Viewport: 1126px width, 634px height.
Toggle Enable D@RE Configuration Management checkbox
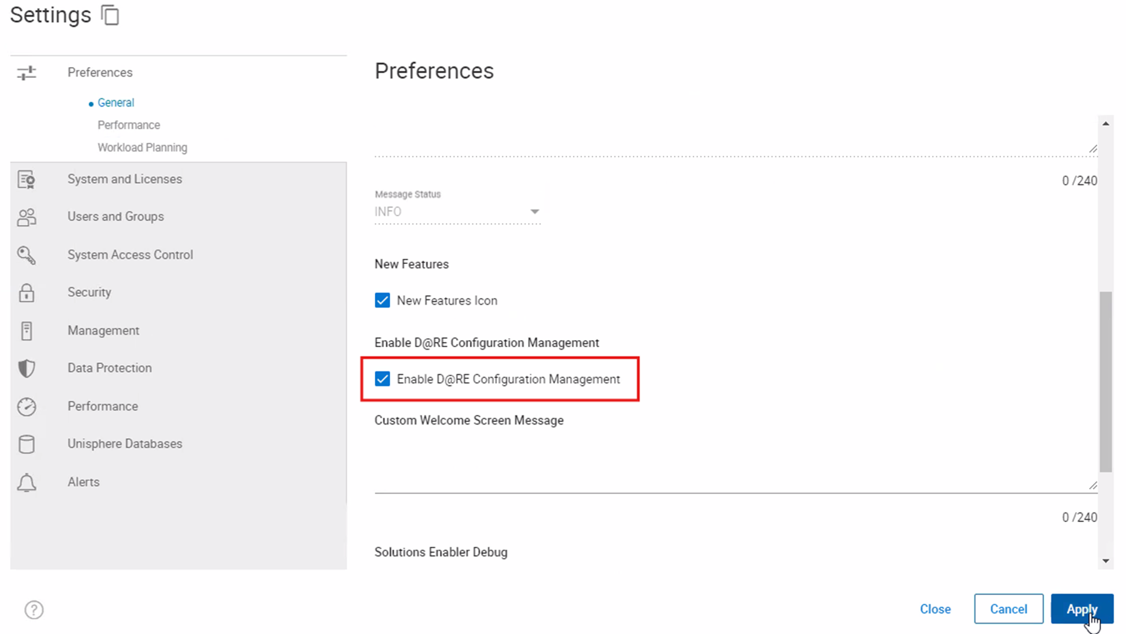click(x=383, y=379)
